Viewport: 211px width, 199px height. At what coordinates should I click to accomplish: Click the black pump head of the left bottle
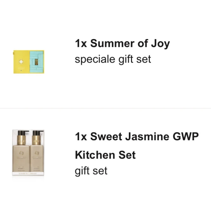click(23, 133)
